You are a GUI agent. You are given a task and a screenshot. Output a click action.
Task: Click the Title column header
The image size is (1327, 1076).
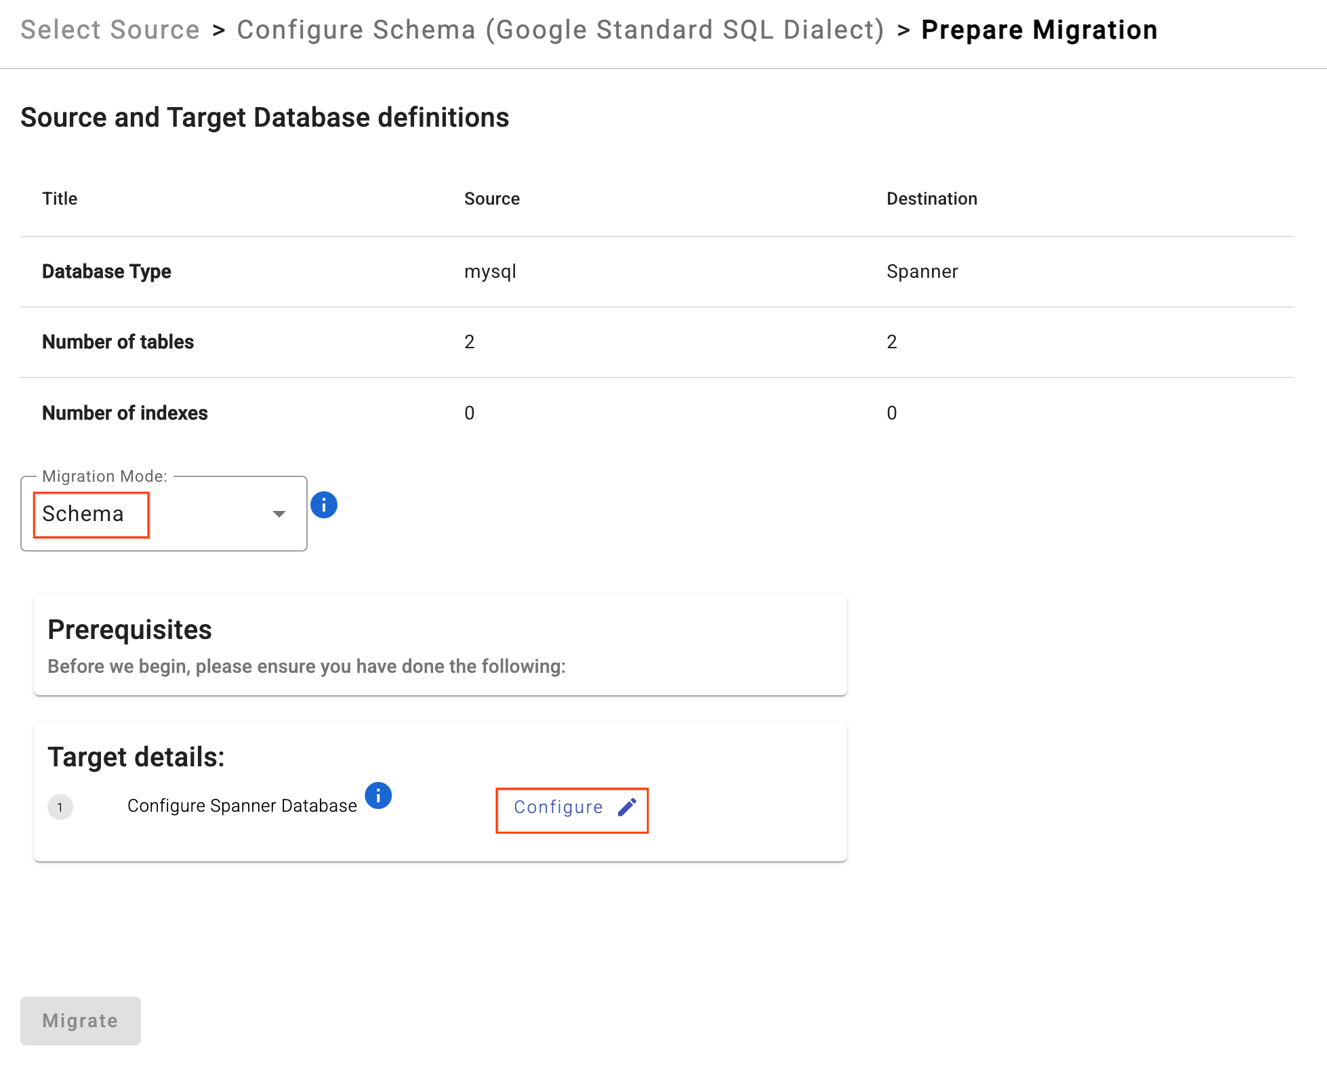(60, 199)
